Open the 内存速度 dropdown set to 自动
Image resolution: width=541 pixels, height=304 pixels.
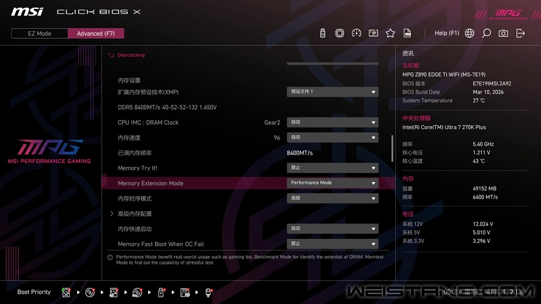[x=333, y=137]
